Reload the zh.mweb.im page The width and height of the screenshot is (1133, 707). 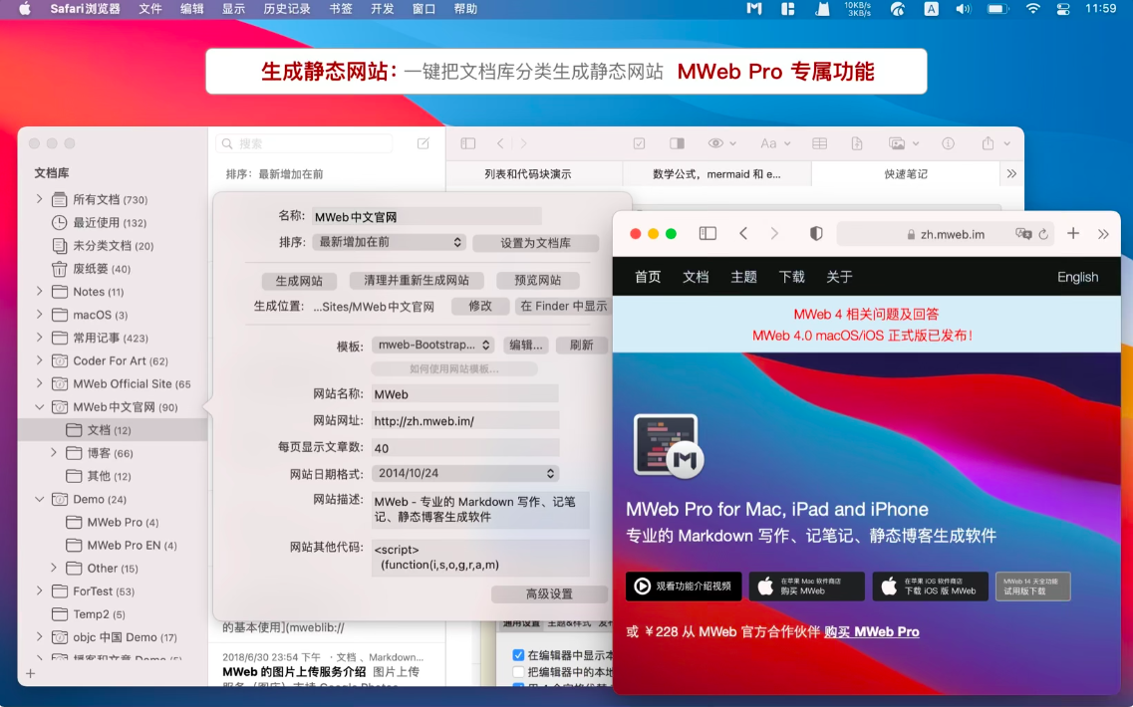point(1043,234)
